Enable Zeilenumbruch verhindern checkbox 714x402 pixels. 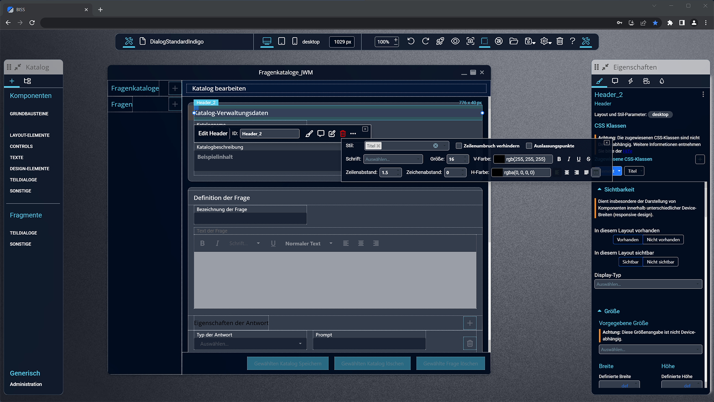click(459, 146)
